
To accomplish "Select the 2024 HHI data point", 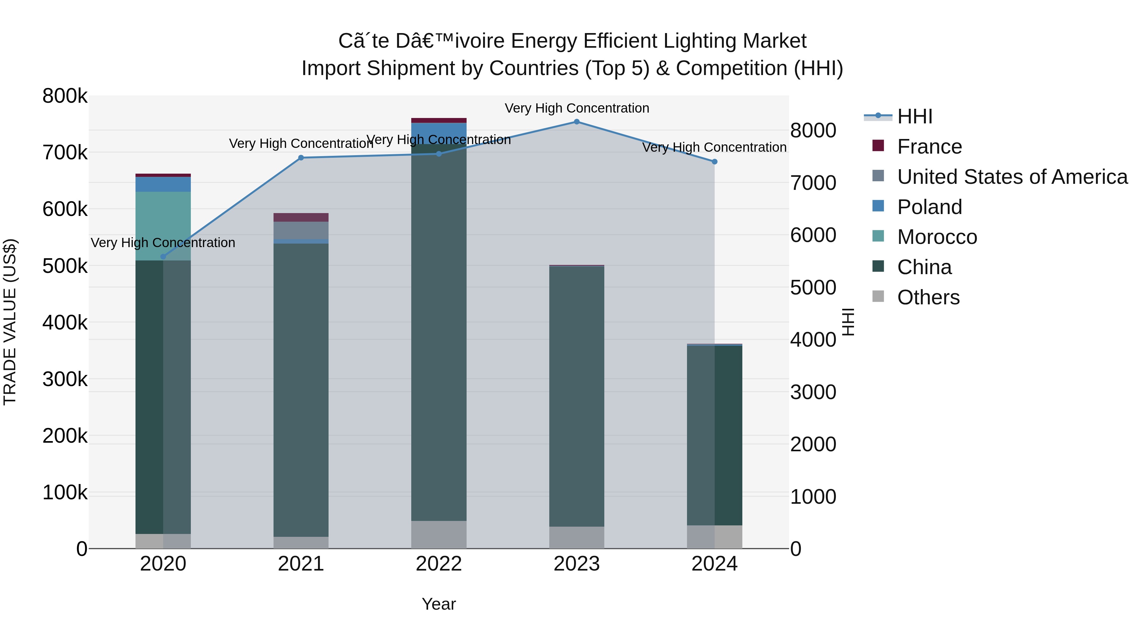I will point(714,162).
